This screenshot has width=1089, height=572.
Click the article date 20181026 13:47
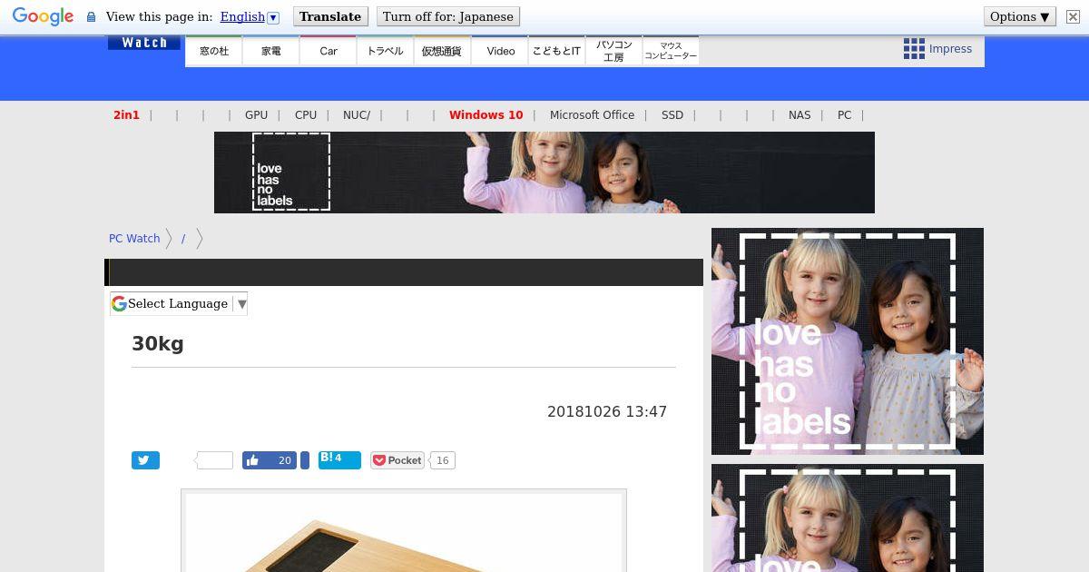(x=607, y=411)
